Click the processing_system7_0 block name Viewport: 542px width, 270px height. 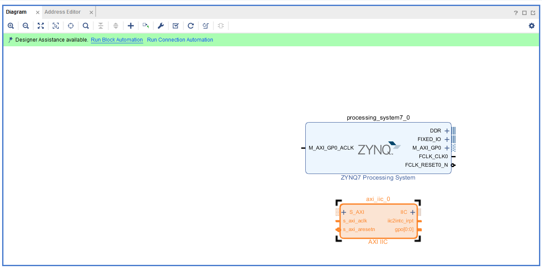click(x=378, y=117)
